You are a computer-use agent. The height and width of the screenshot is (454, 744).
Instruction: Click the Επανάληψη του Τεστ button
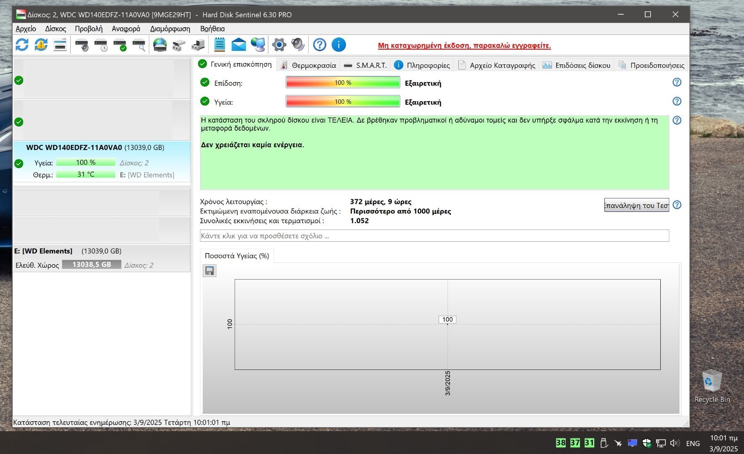pyautogui.click(x=636, y=205)
